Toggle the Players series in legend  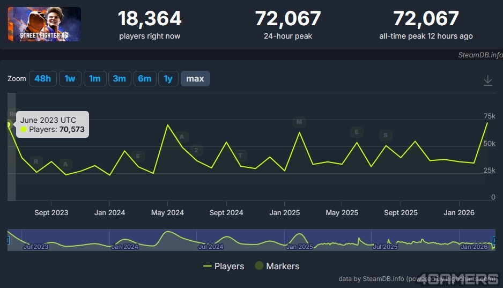[224, 266]
